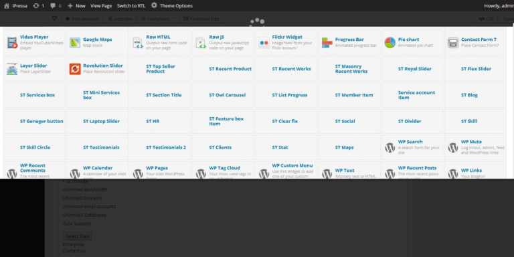This screenshot has height=257, width=514.
Task: Choose ST Skill element
Action: (475, 121)
